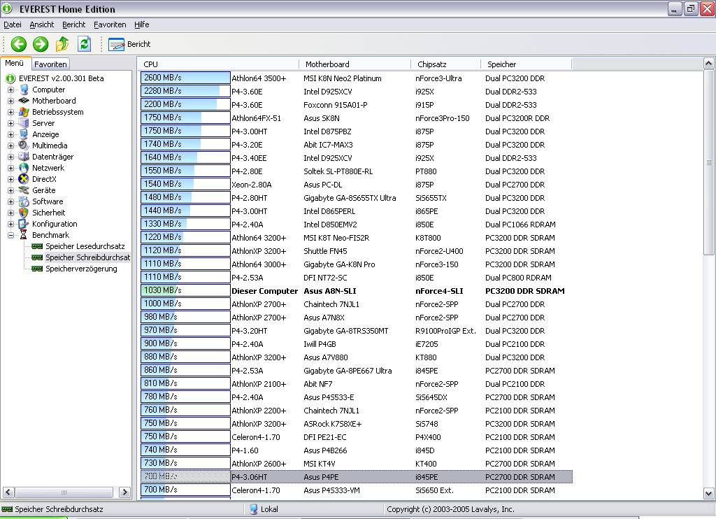
Task: Select the Dual PC1066 RDRAM cell
Action: pos(520,225)
